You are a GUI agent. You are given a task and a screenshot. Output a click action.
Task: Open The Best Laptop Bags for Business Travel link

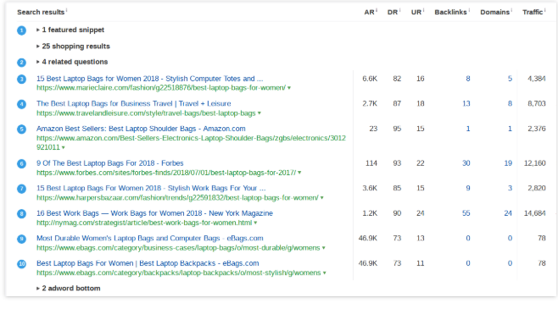coord(133,103)
